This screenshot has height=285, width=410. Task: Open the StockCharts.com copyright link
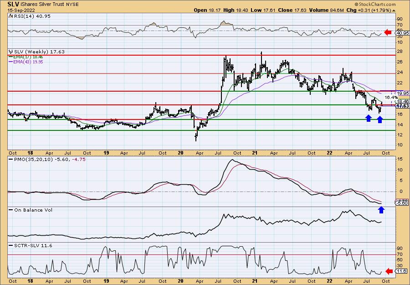[x=375, y=5]
